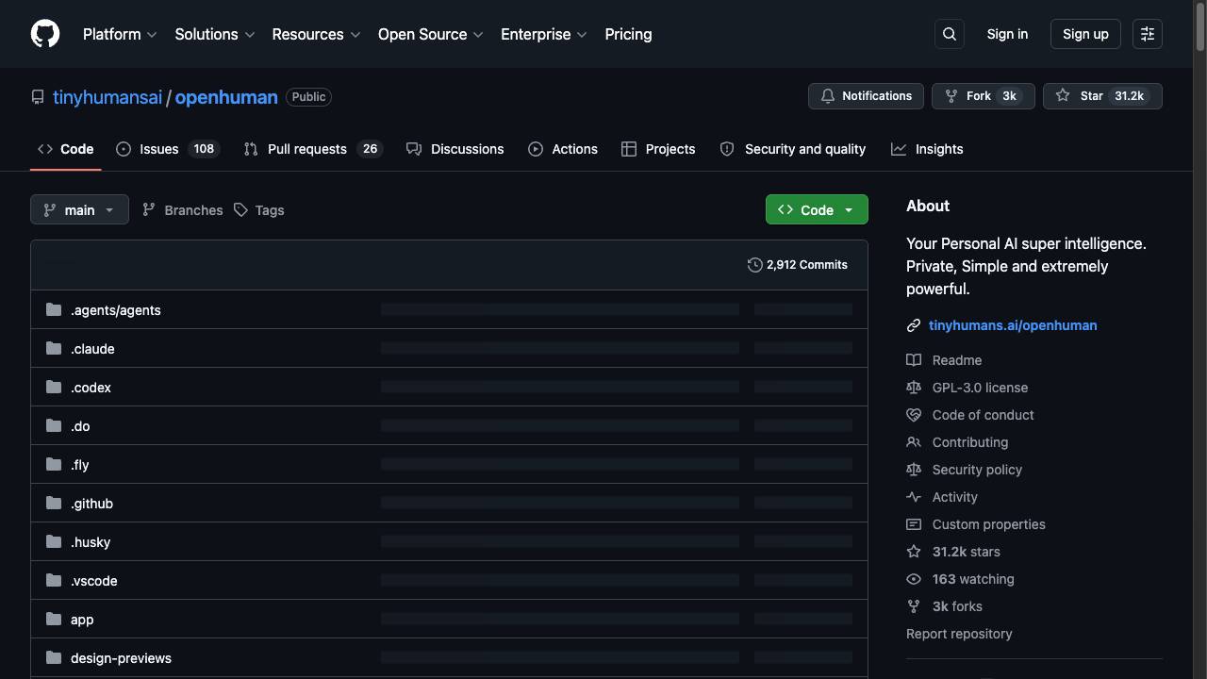Click the folder icon beside .codex
Screen dimensions: 1207x679
coord(54,387)
